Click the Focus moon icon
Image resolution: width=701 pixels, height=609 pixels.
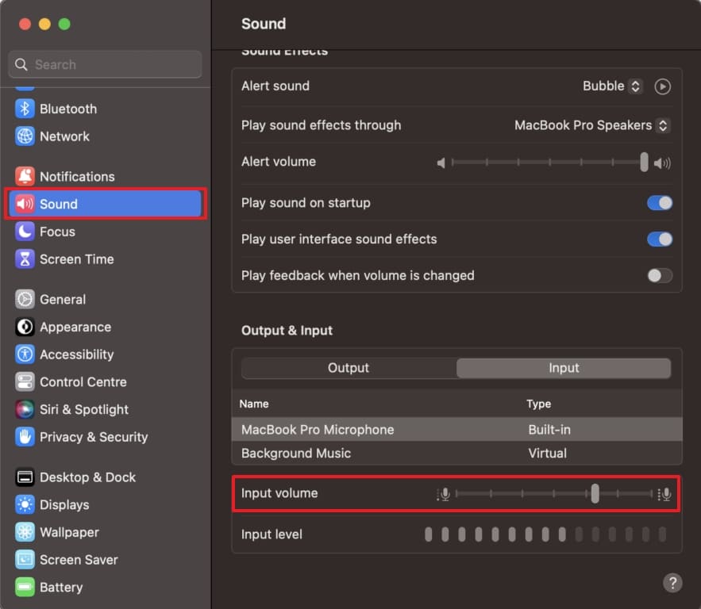coord(25,232)
